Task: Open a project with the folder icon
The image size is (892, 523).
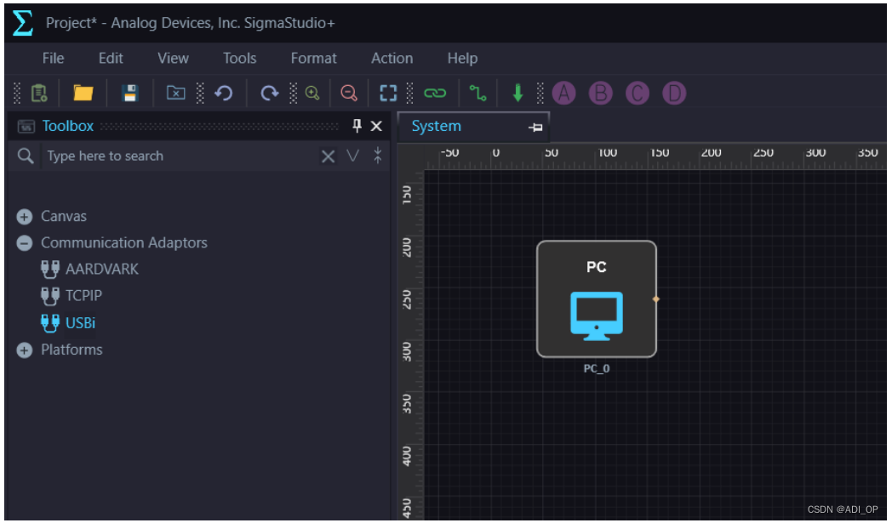Action: tap(83, 93)
